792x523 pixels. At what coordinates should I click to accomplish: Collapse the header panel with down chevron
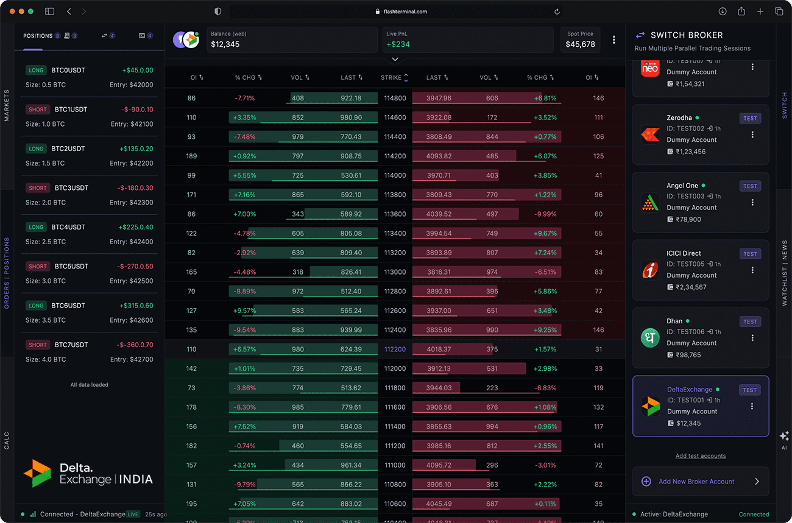pos(395,59)
